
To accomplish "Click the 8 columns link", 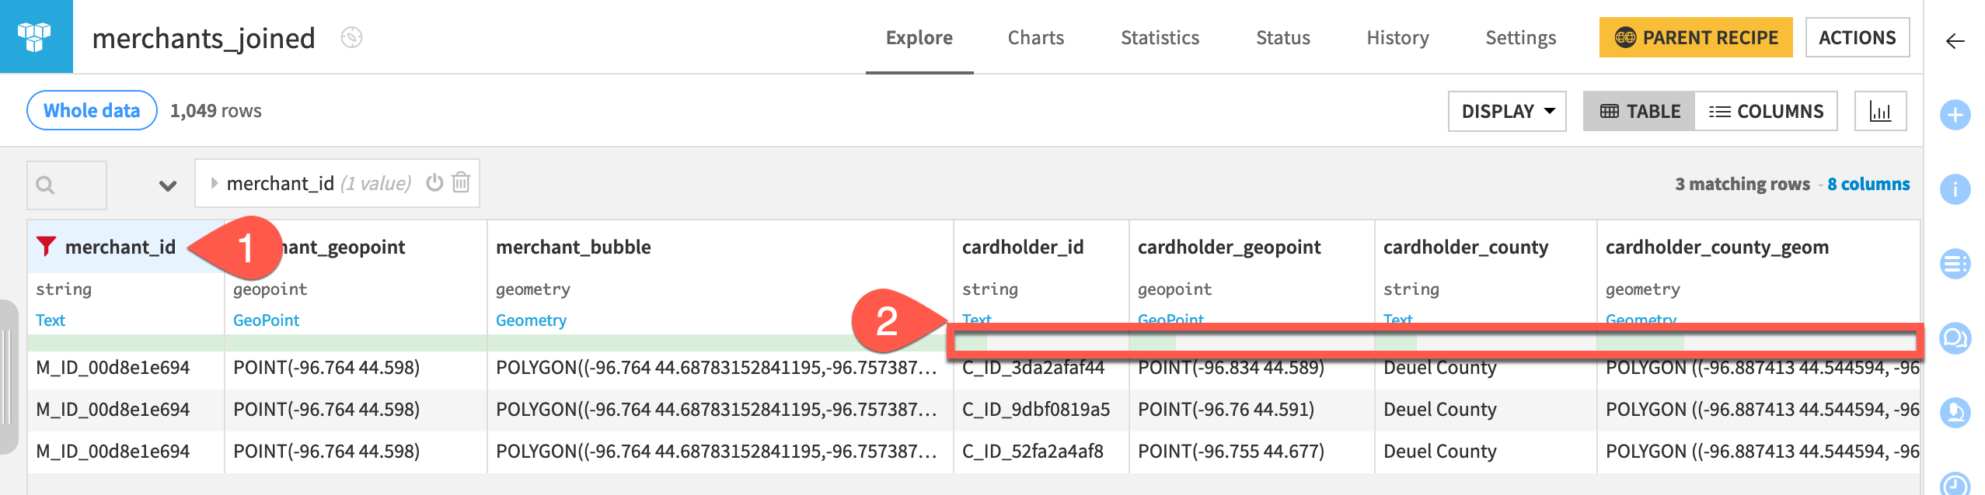I will [1868, 184].
